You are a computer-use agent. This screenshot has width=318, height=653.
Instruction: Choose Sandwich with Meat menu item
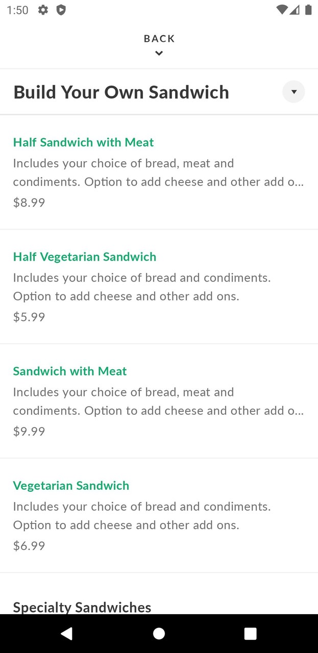point(70,371)
